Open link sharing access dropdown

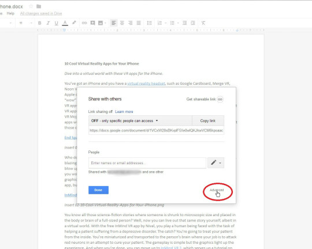(x=140, y=120)
